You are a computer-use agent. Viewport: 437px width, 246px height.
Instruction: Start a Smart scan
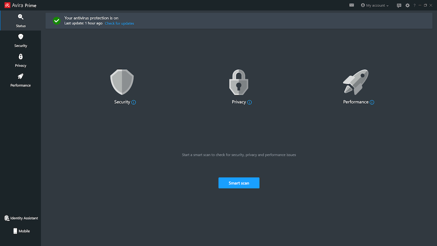point(239,183)
